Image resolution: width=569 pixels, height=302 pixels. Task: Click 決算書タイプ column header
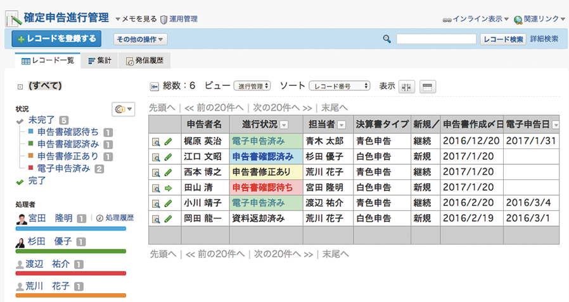382,124
